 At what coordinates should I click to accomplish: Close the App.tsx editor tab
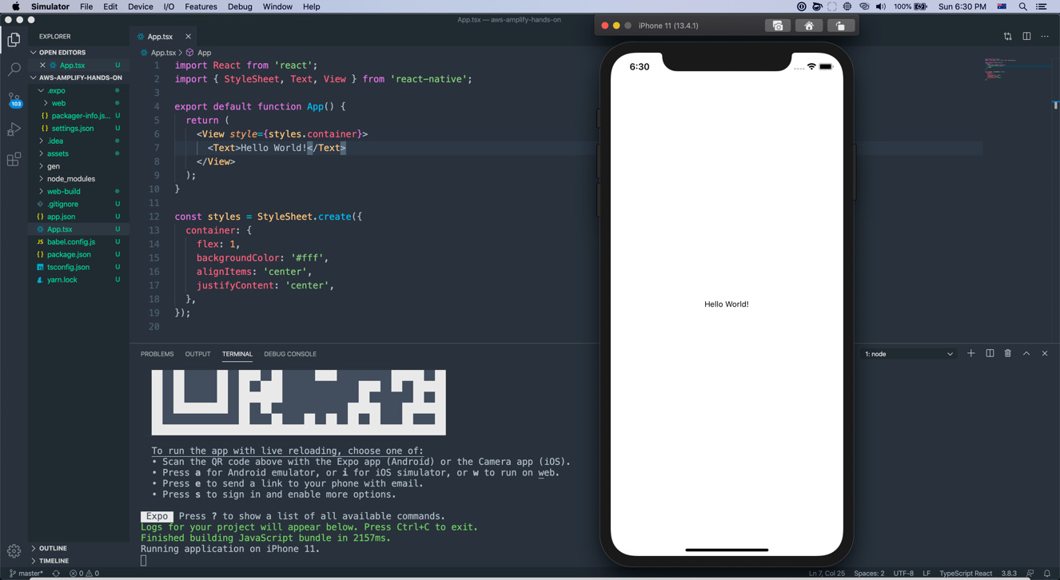tap(188, 36)
